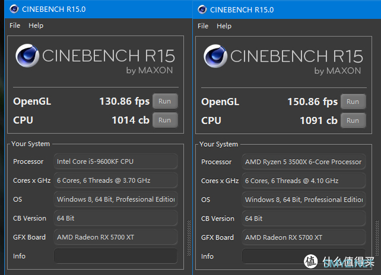The height and width of the screenshot is (275, 381).
Task: Grab the right window panel splitter handle
Action: 377,238
